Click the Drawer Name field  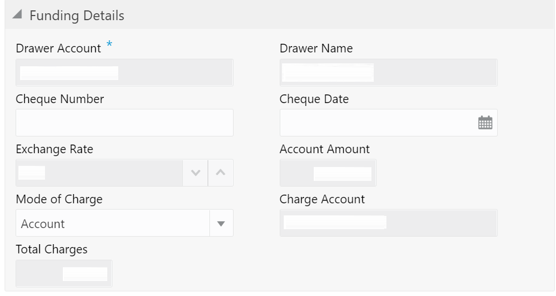[388, 73]
